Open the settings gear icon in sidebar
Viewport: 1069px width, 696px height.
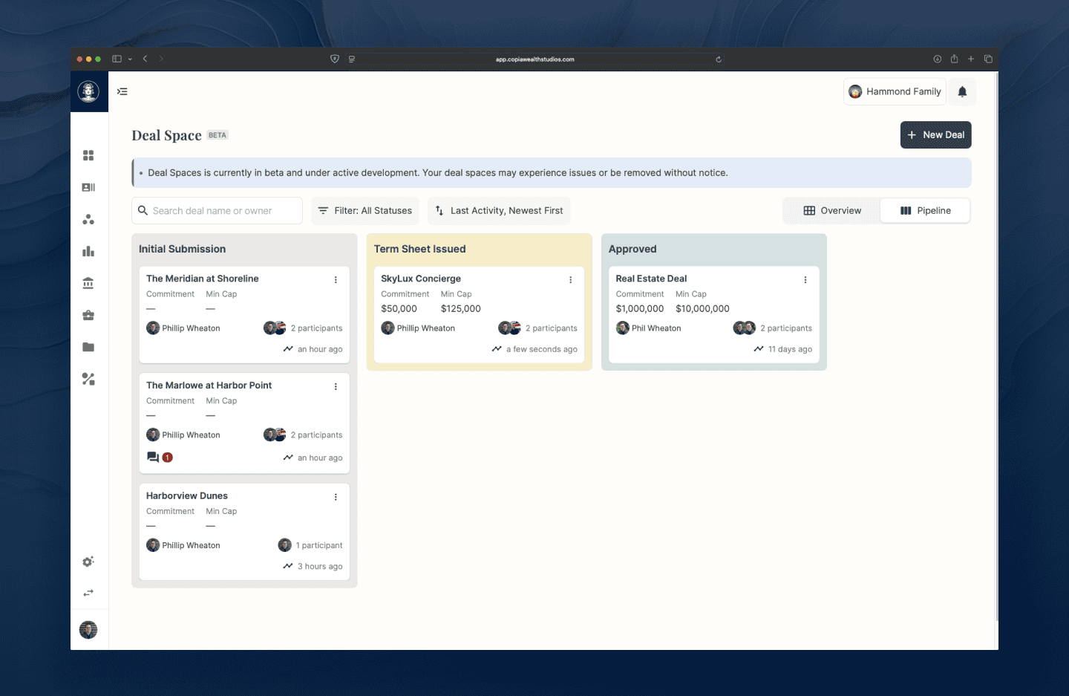tap(88, 562)
